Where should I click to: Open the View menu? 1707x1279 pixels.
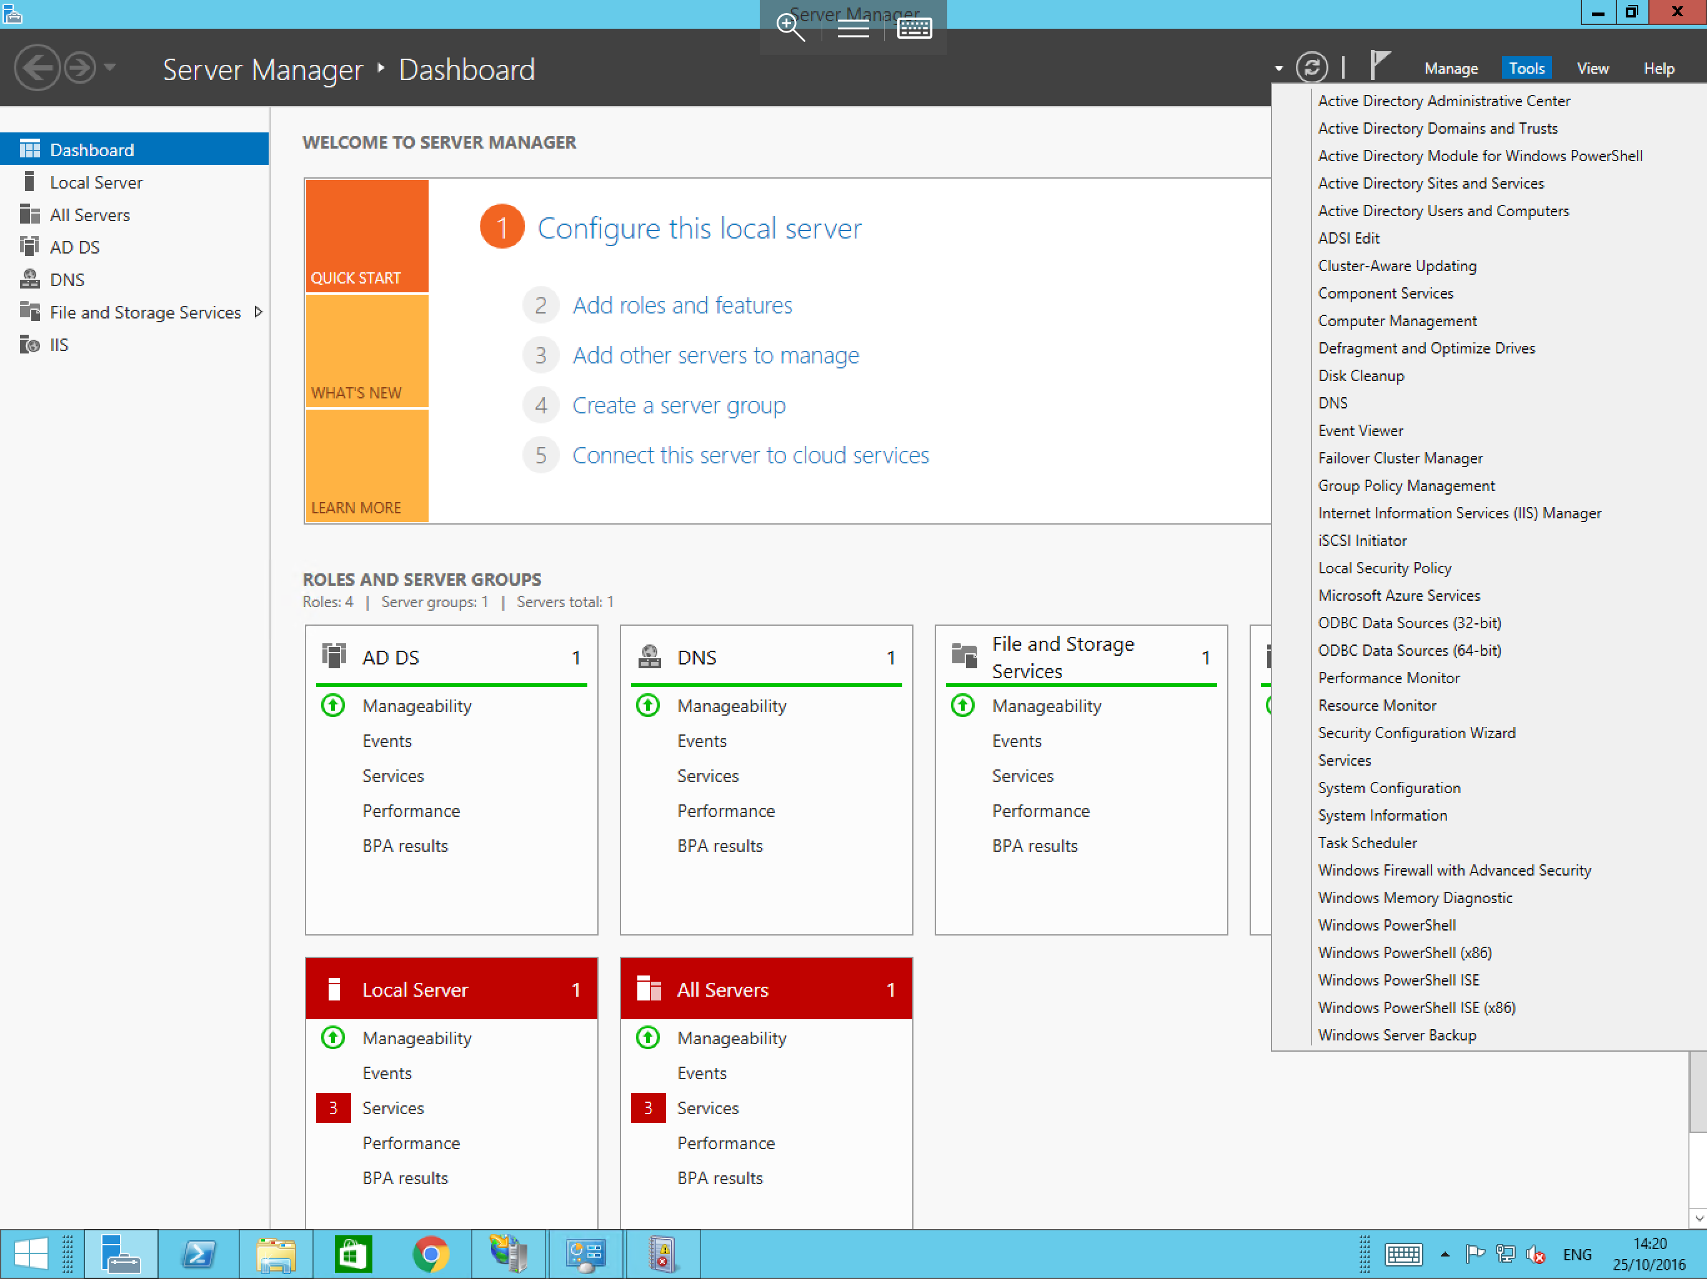click(x=1592, y=69)
